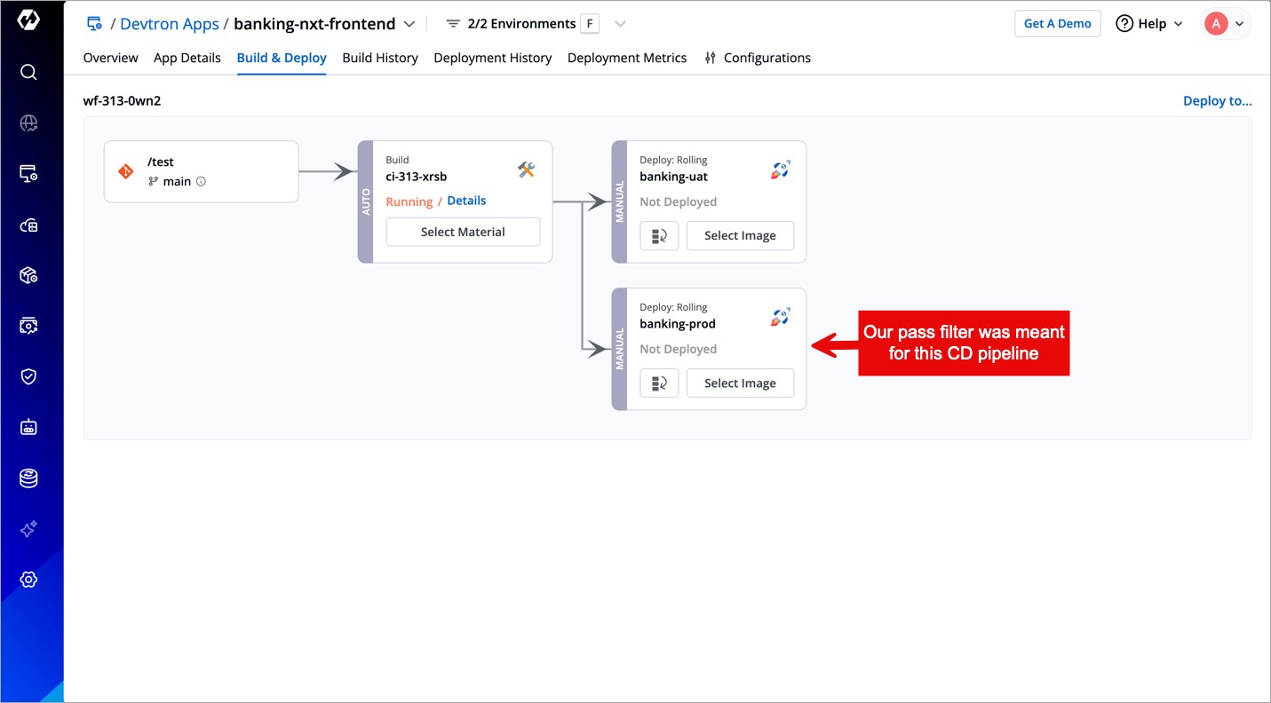This screenshot has height=703, width=1271.
Task: Switch to the Deployment Metrics tab
Action: [x=626, y=58]
